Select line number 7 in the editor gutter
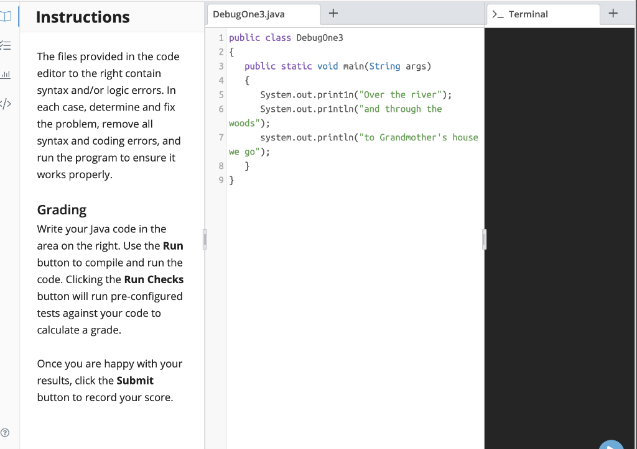 [221, 137]
